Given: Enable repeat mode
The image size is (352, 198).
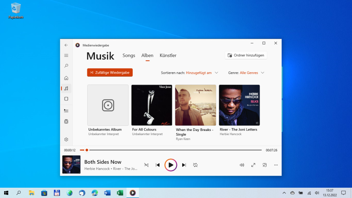Looking at the screenshot, I should click(195, 165).
